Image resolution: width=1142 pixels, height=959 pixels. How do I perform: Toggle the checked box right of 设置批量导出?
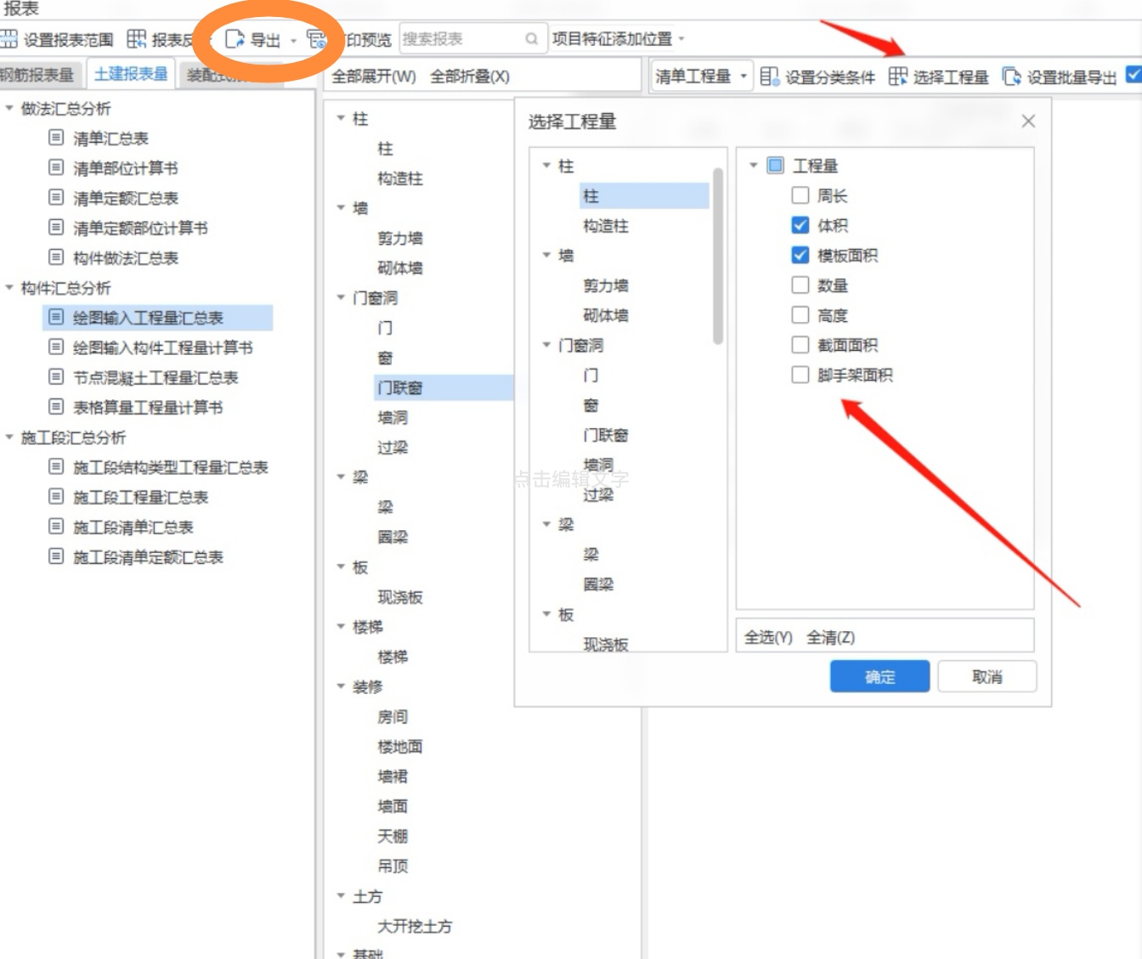[1134, 75]
